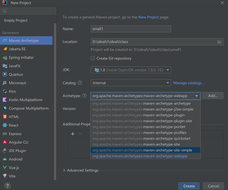Click the Vite icon
The width and height of the screenshot is (228, 190).
coord(5,176)
